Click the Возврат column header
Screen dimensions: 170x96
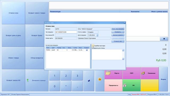[x=87, y=48]
